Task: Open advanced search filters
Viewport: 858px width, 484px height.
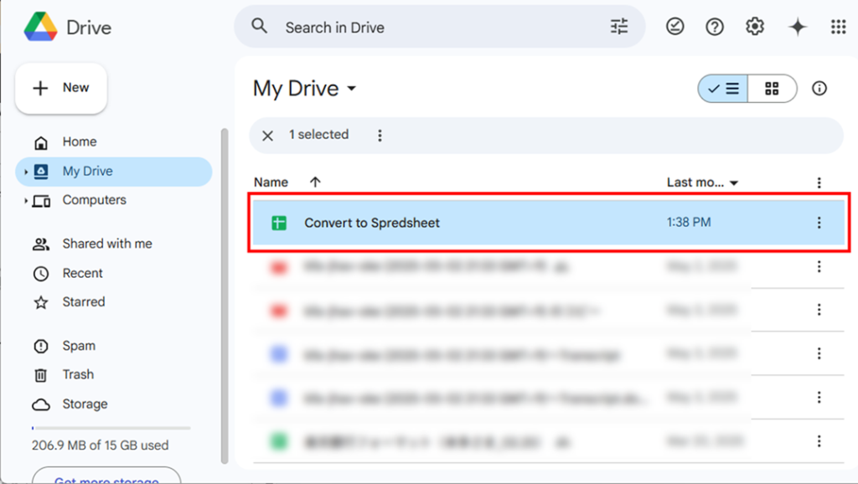Action: point(619,26)
